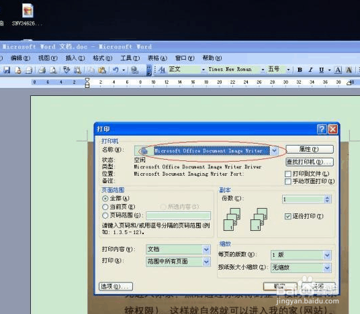Open the Style (正文) dropdown arrow
The image size is (360, 314).
(x=204, y=70)
